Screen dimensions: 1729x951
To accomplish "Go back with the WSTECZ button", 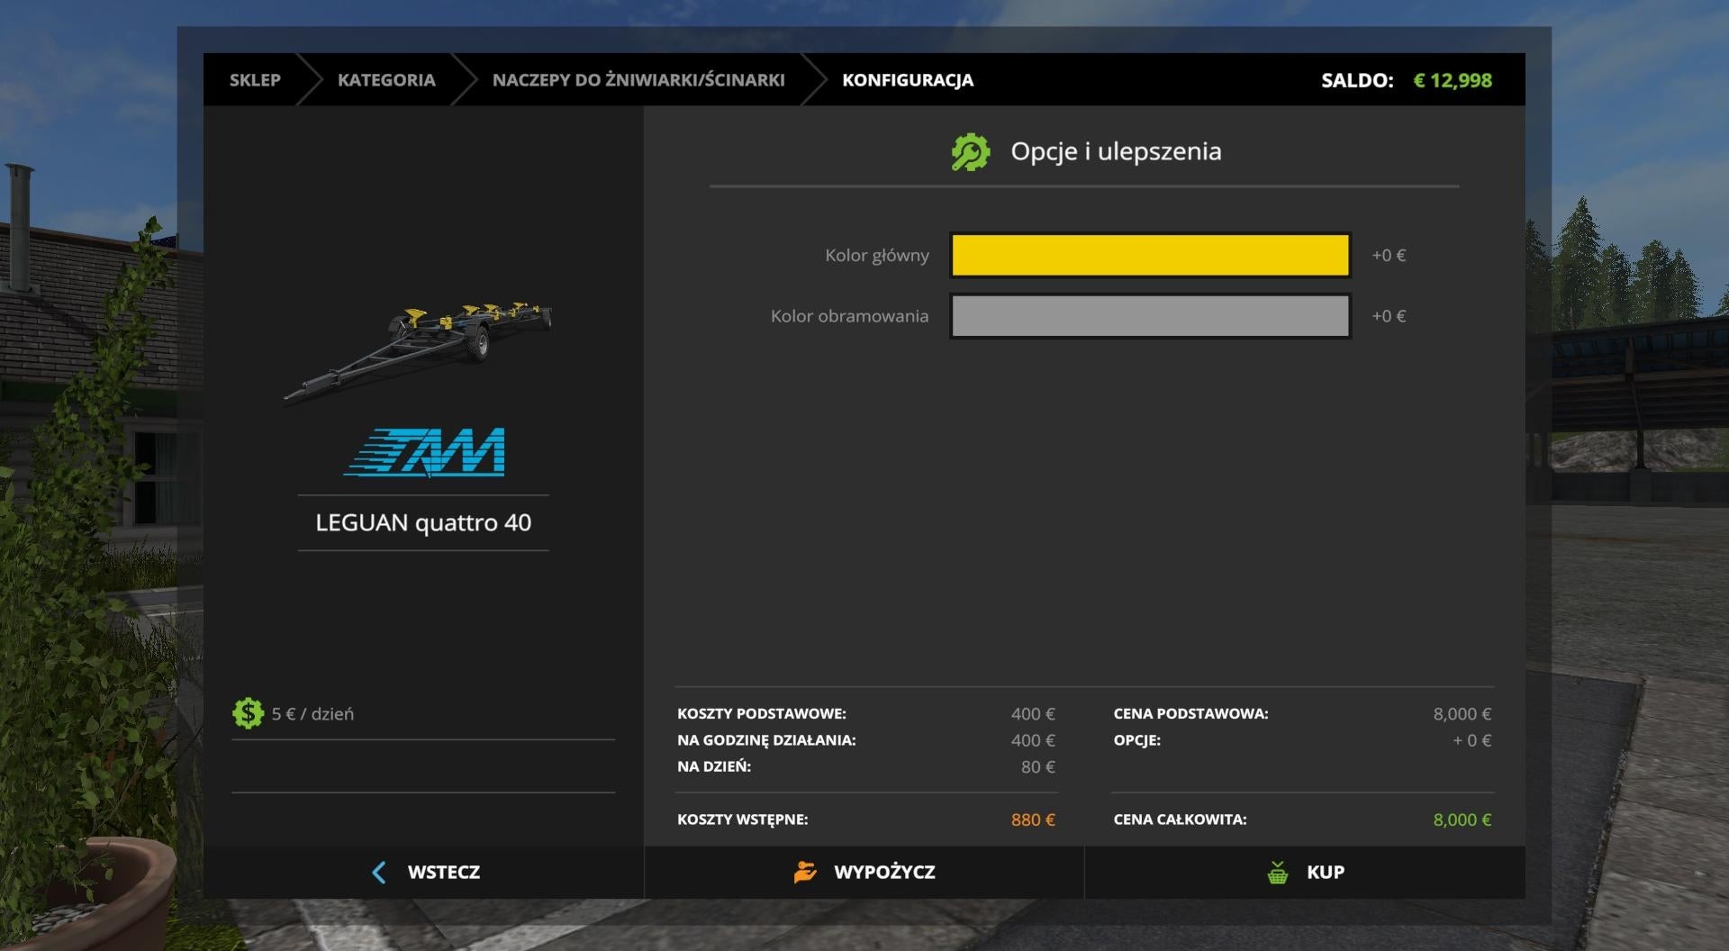I will click(424, 872).
